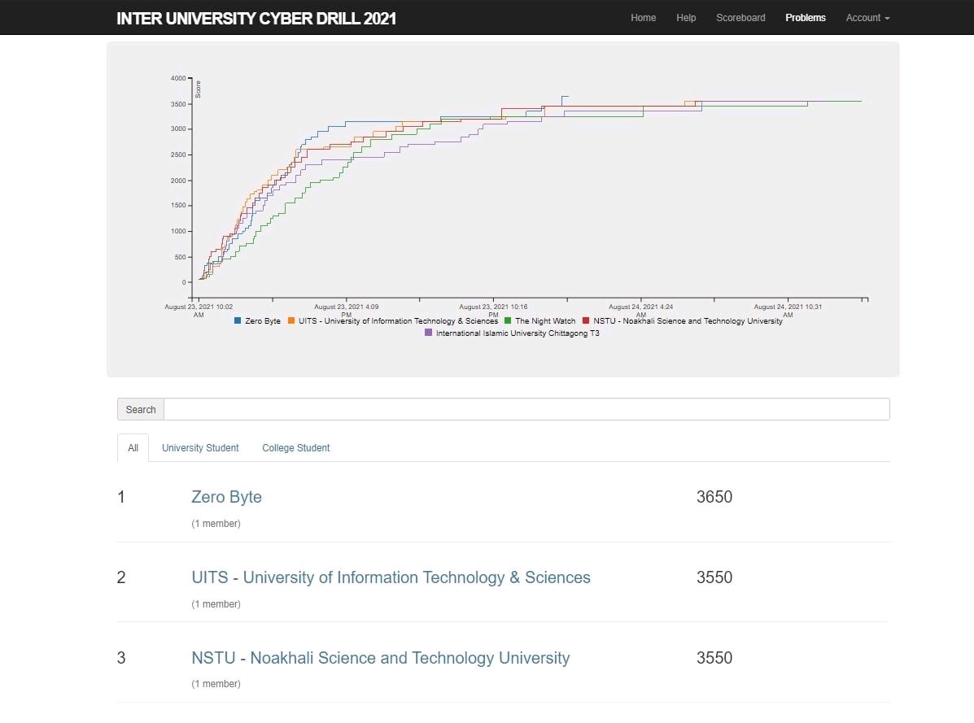This screenshot has height=723, width=974.
Task: Click the Search label beside the input
Action: point(141,409)
